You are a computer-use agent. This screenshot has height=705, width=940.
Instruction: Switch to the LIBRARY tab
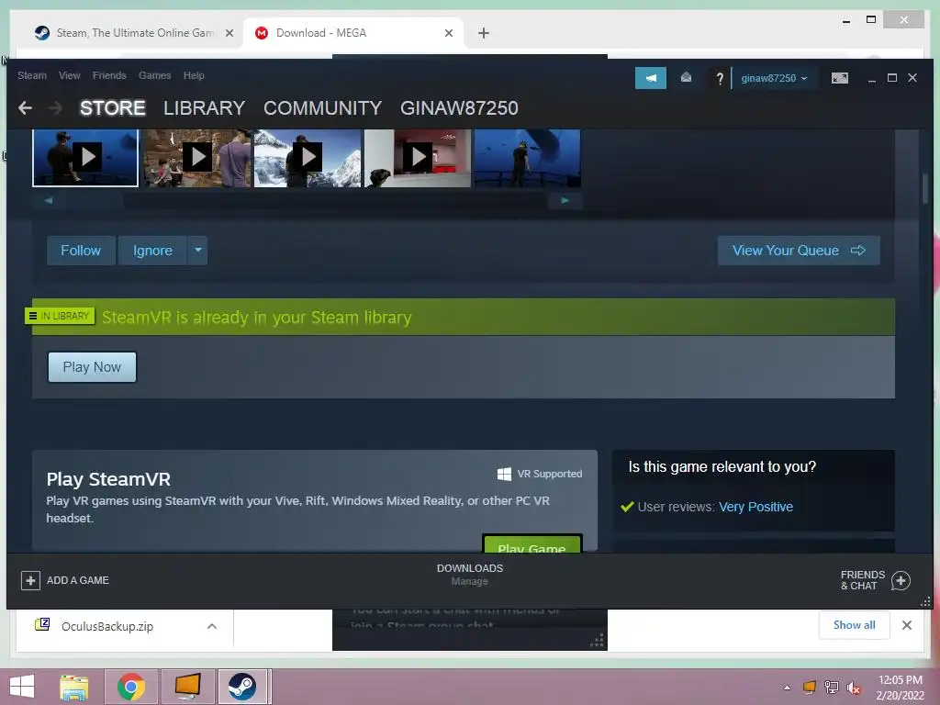tap(205, 108)
